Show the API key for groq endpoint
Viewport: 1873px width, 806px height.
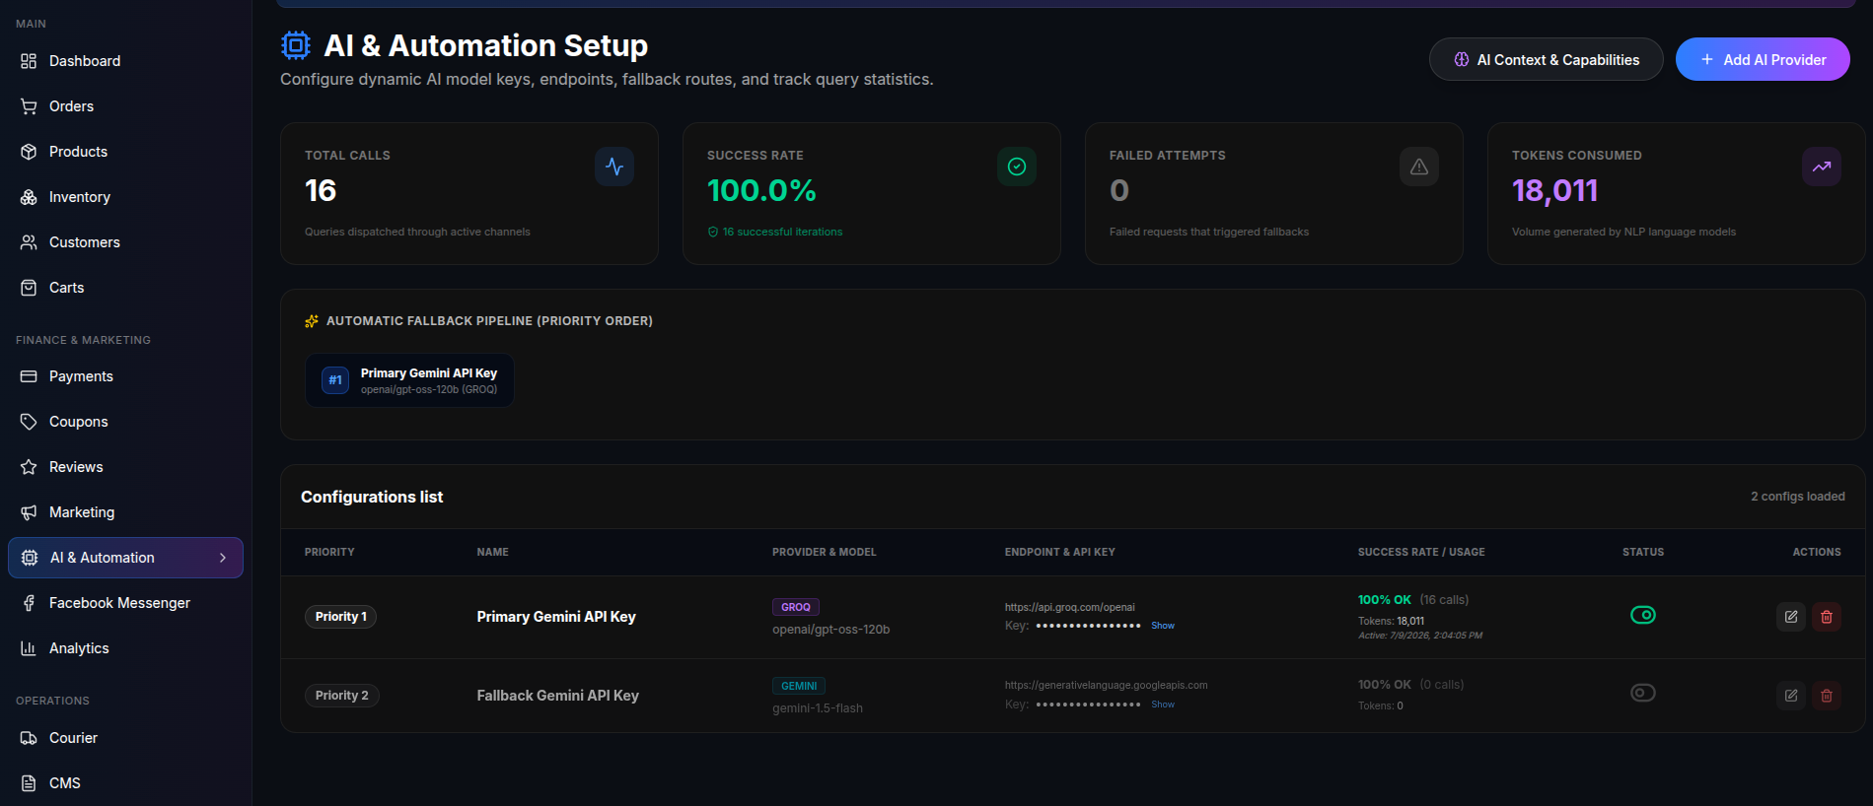click(x=1163, y=626)
